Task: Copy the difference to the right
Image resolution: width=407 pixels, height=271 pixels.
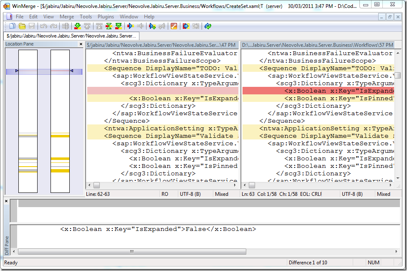Action: pos(131,26)
